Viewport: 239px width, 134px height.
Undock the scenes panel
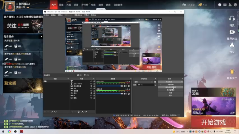click(x=68, y=79)
